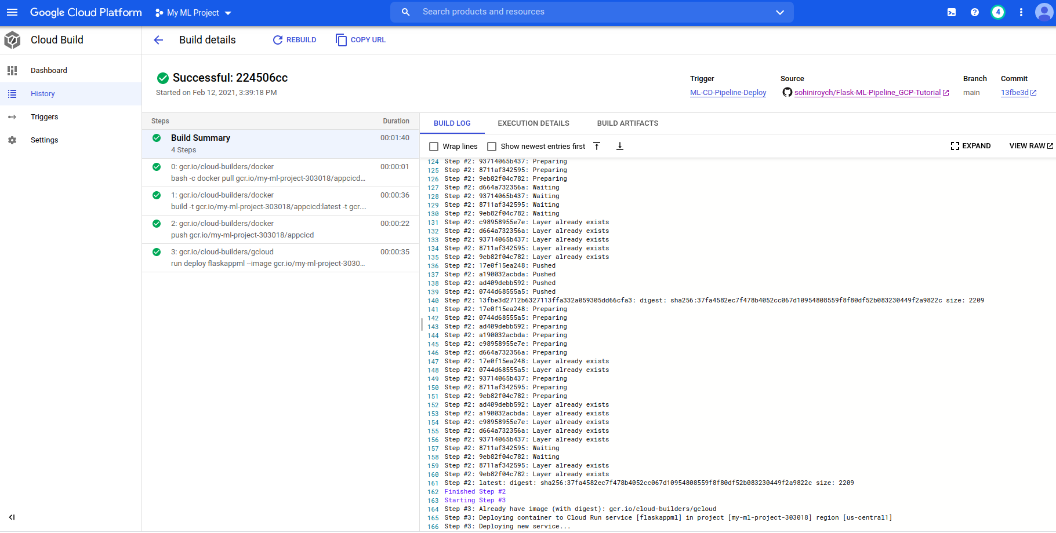Open History in the sidebar
Screen dimensions: 1056x533
71,94
